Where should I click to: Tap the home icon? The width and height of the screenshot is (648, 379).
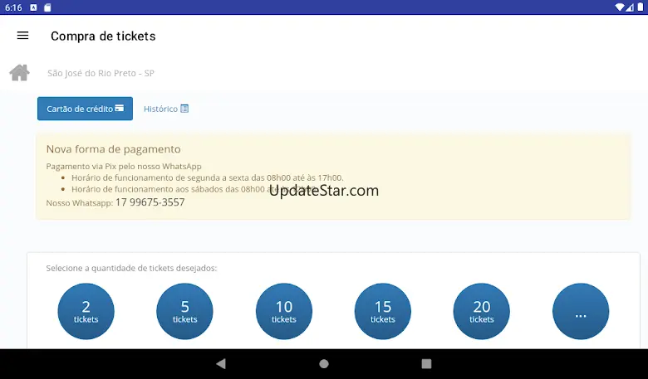(x=19, y=73)
